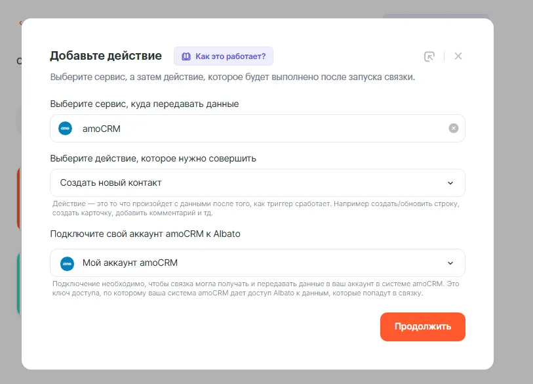Click the book icon beside "Как это работает?"
533x384 pixels.
pyautogui.click(x=186, y=56)
